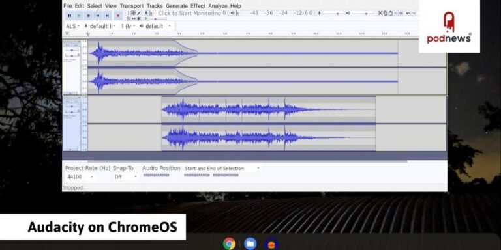Click the Redo arrow icon
The image size is (501, 250).
click(414, 14)
